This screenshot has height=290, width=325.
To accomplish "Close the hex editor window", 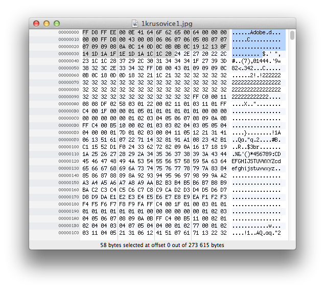I will click(x=36, y=24).
